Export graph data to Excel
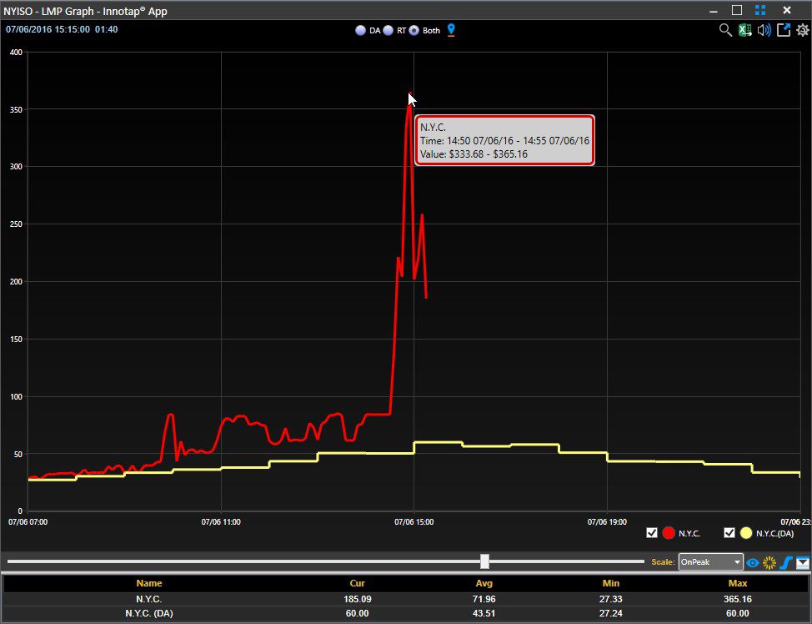The width and height of the screenshot is (812, 624). coord(744,30)
